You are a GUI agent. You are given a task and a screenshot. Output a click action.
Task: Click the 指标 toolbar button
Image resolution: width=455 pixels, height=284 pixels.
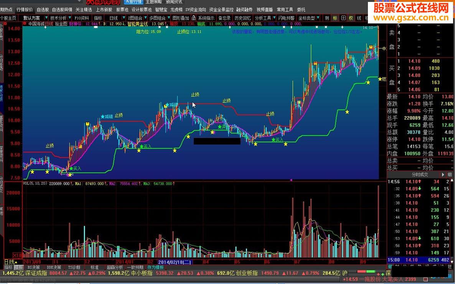(98, 18)
